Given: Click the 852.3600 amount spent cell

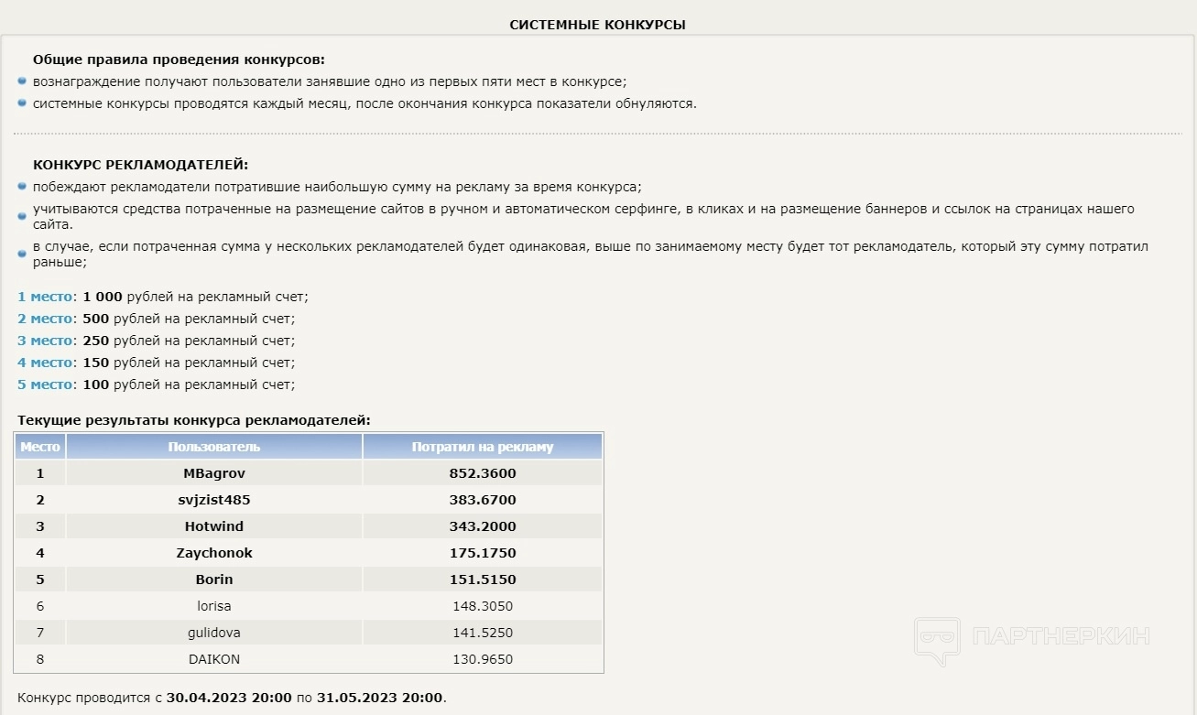Looking at the screenshot, I should pyautogui.click(x=484, y=473).
